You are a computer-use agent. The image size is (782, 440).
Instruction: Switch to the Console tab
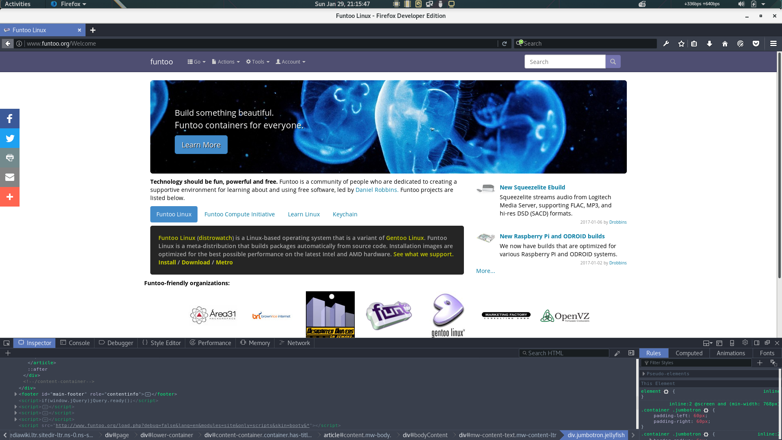(75, 343)
